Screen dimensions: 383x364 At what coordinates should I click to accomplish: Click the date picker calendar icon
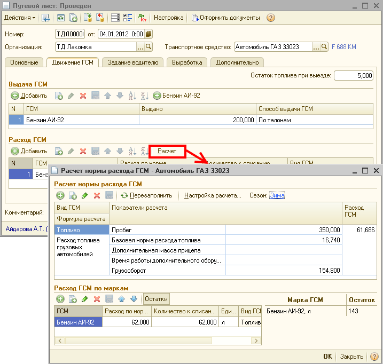[148, 34]
